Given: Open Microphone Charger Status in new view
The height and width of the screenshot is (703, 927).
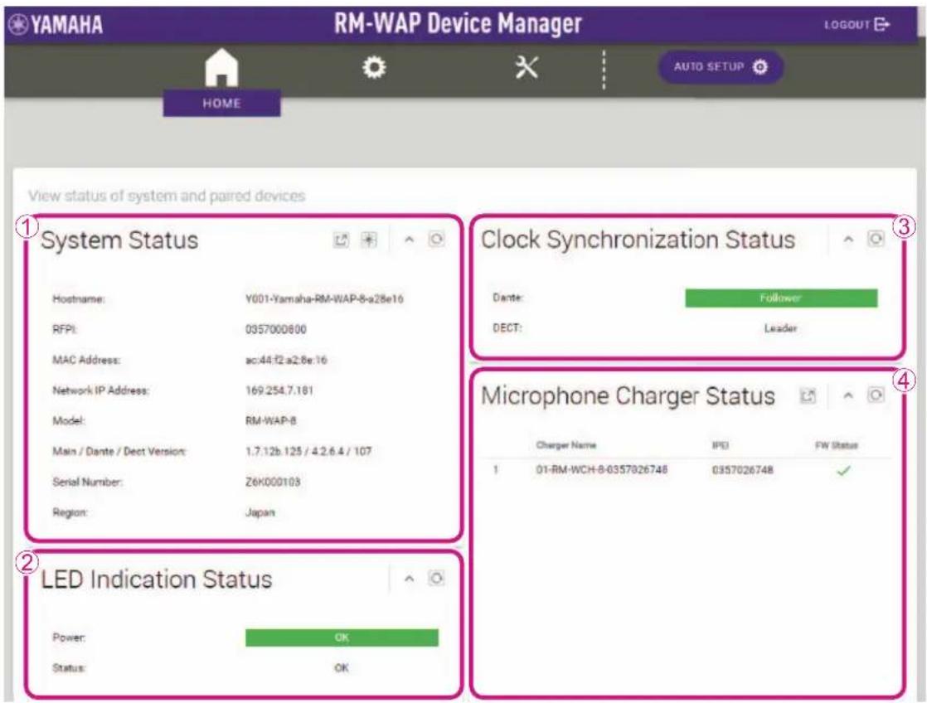Looking at the screenshot, I should (808, 395).
